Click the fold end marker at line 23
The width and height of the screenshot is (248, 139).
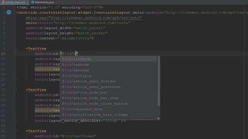[15, 120]
